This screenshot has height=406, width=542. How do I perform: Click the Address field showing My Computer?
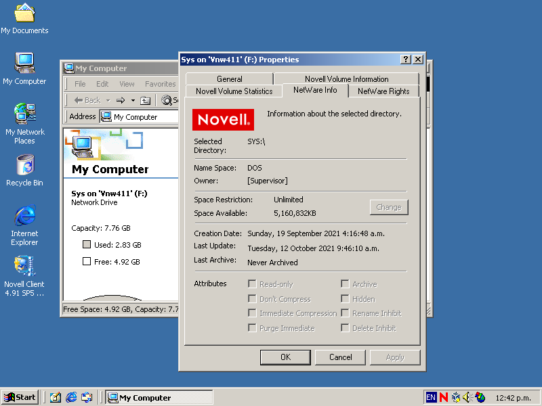[140, 116]
